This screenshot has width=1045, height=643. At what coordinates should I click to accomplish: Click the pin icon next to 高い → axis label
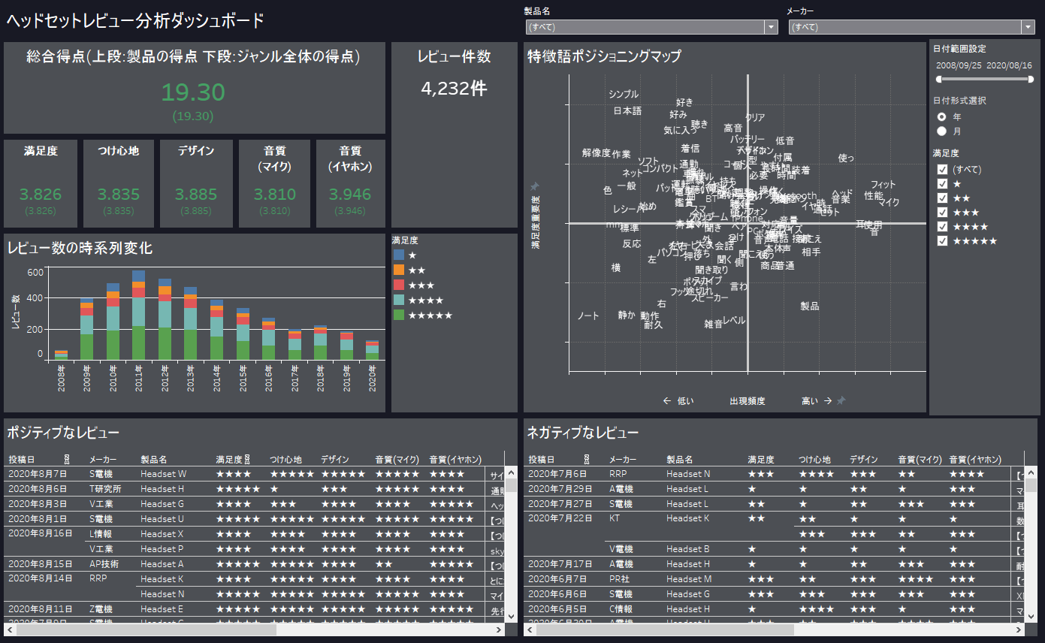[841, 401]
